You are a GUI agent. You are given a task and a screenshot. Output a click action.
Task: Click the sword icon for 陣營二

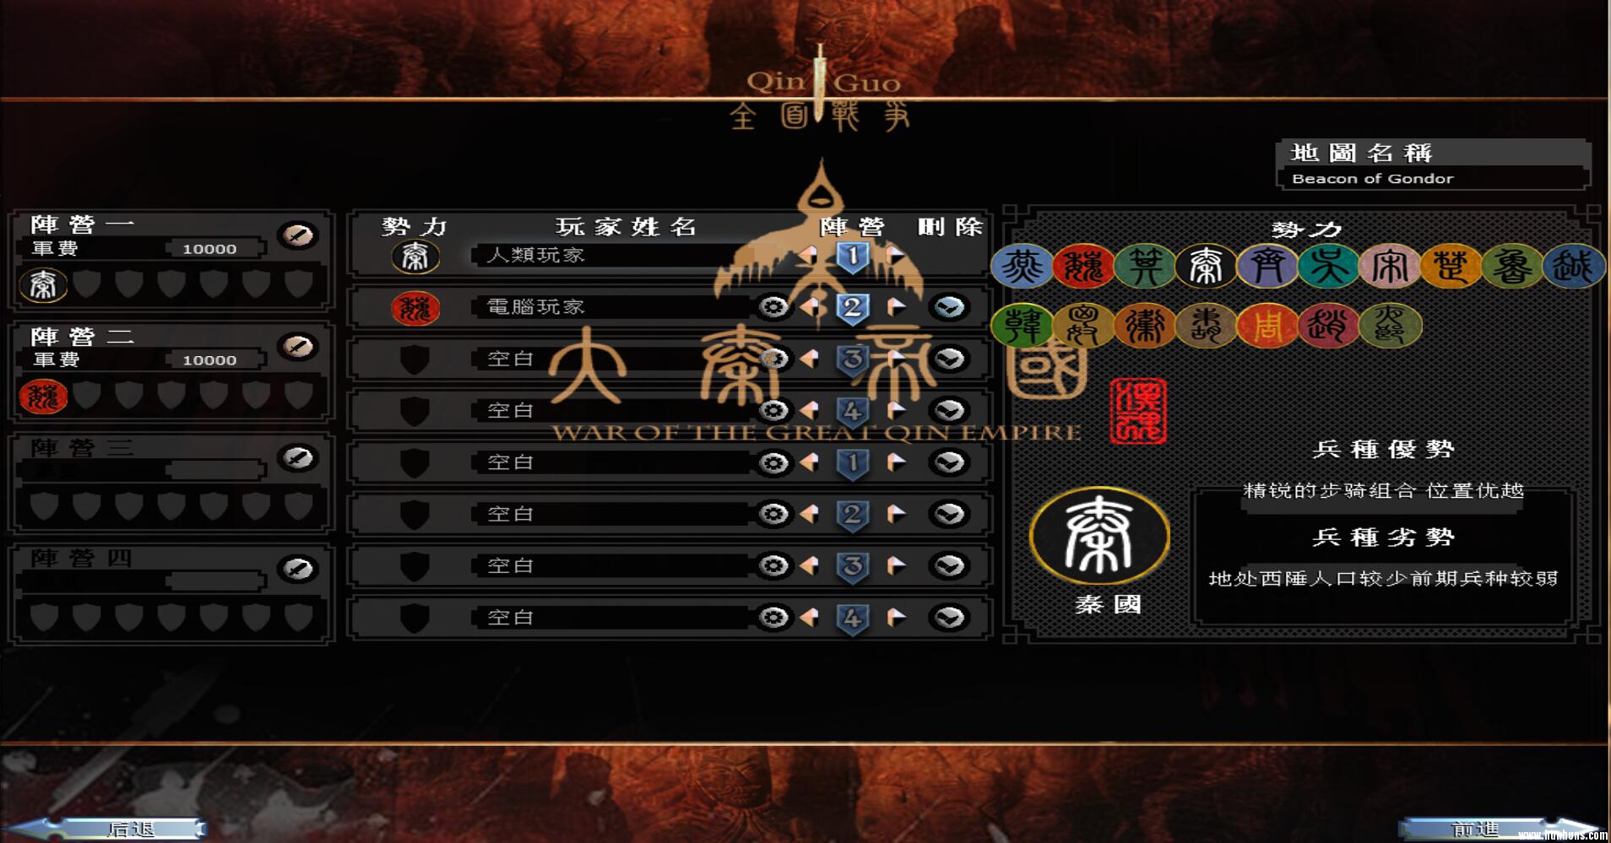click(x=297, y=346)
